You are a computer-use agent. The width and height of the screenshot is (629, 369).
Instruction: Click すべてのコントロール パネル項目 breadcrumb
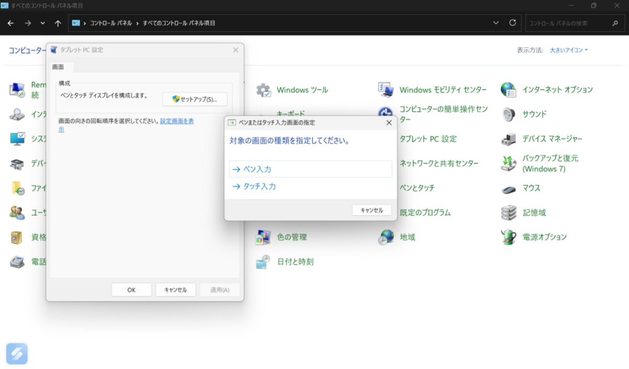click(179, 23)
